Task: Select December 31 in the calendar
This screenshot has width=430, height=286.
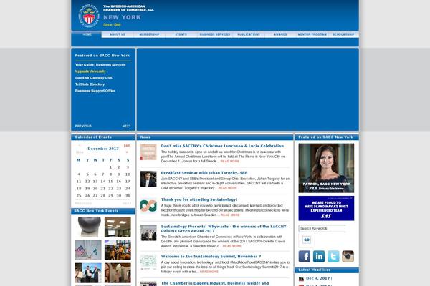Action: [128, 196]
